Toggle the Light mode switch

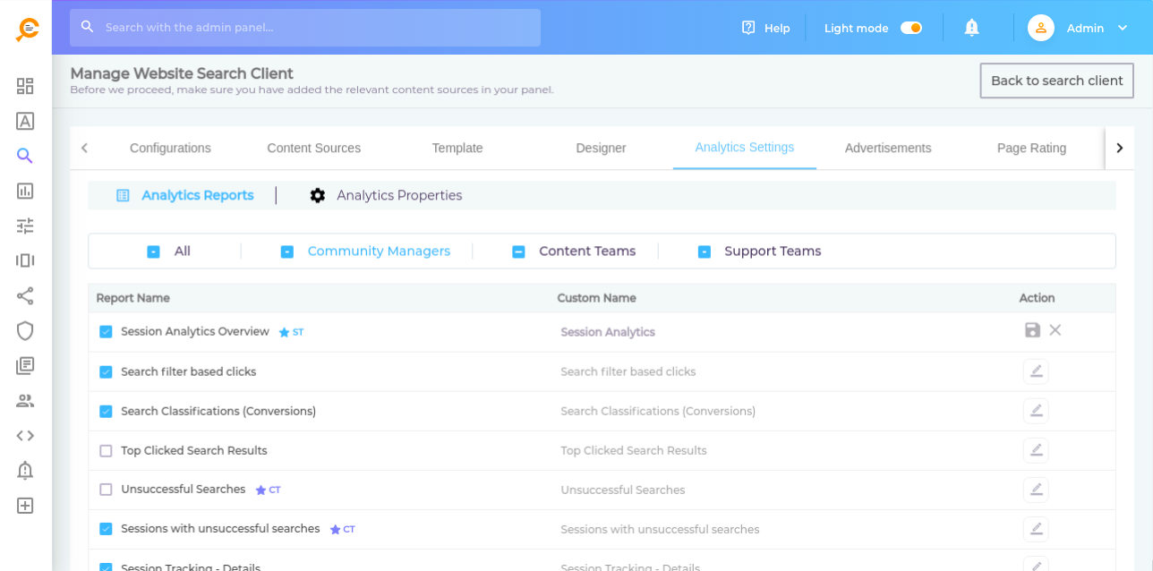click(910, 28)
